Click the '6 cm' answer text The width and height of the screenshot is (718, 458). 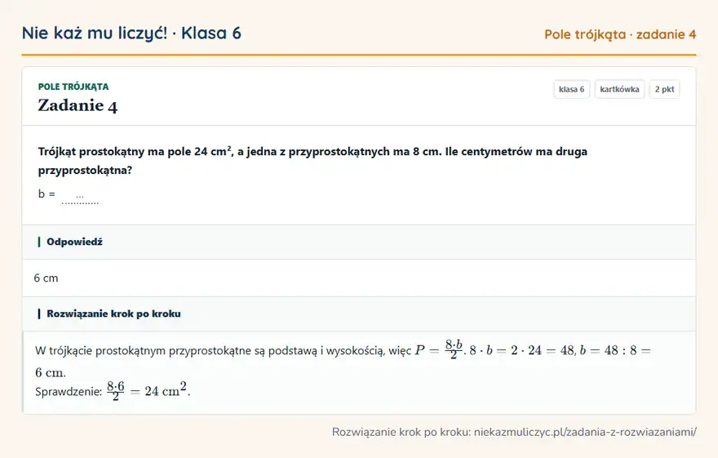point(46,278)
